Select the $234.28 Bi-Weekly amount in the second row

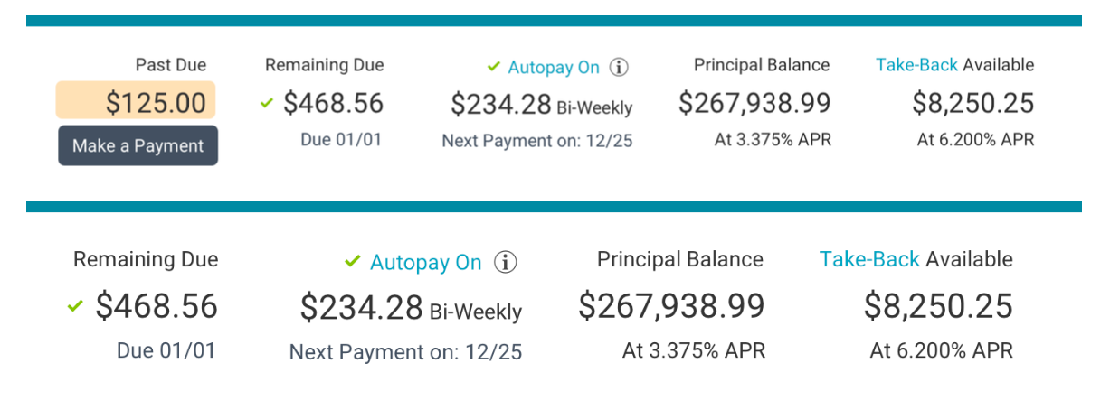[411, 308]
